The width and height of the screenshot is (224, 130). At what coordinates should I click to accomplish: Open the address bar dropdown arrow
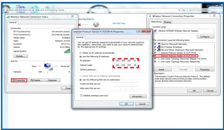tap(179, 10)
